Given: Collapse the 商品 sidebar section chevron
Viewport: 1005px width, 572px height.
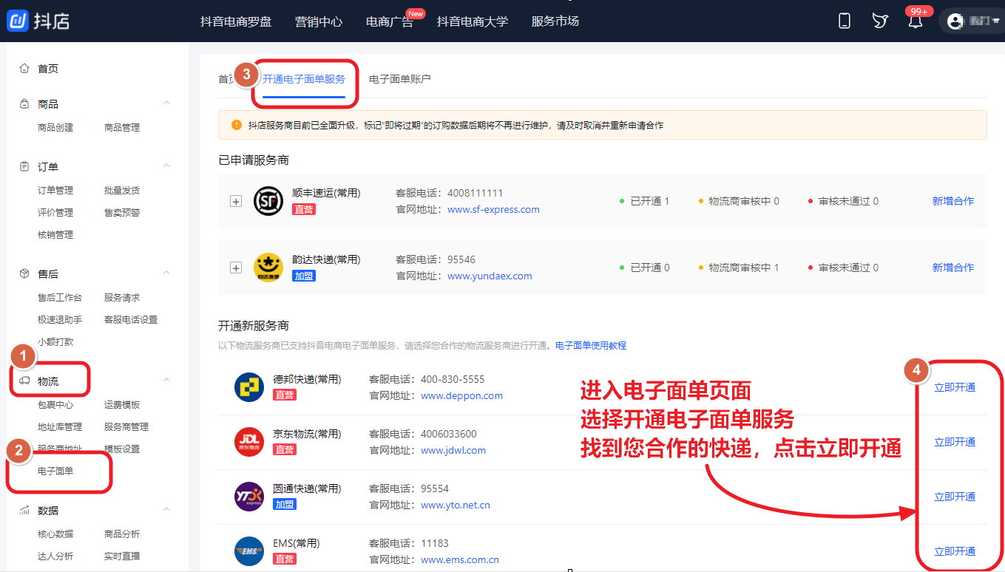Looking at the screenshot, I should point(166,103).
